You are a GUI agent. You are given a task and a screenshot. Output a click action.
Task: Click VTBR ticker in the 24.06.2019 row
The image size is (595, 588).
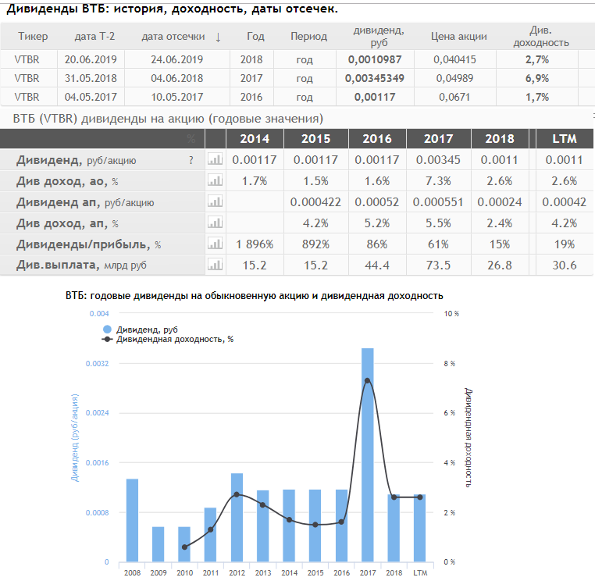click(27, 59)
